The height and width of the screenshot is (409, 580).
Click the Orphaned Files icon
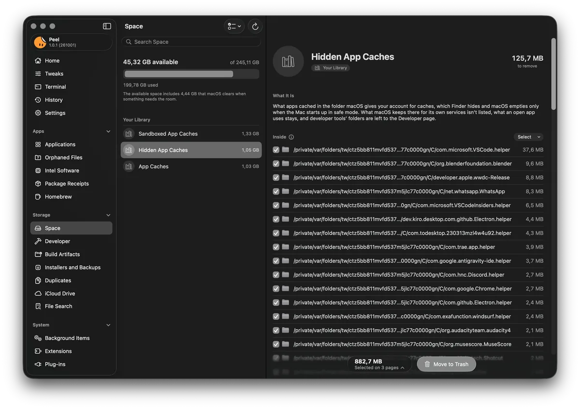pyautogui.click(x=38, y=157)
